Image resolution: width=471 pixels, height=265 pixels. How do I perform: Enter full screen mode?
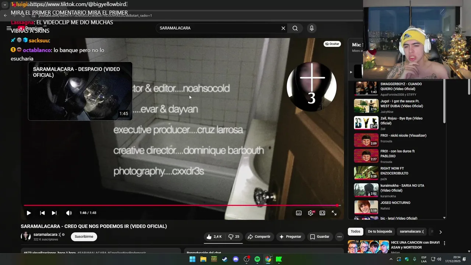(x=334, y=213)
